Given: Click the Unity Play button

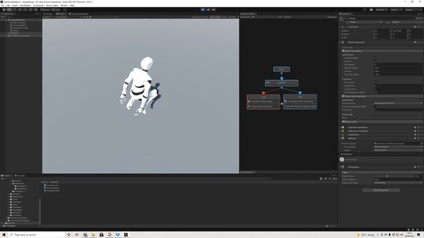Looking at the screenshot, I should pyautogui.click(x=203, y=9).
